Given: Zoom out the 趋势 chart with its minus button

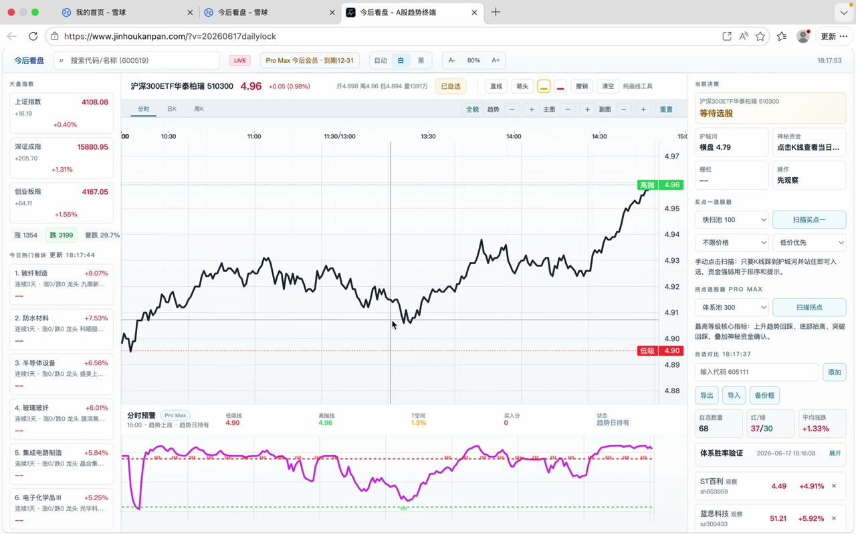Looking at the screenshot, I should (512, 110).
